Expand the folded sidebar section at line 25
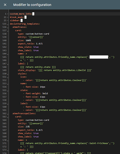This screenshot has width=120, height=154. (8, 21)
